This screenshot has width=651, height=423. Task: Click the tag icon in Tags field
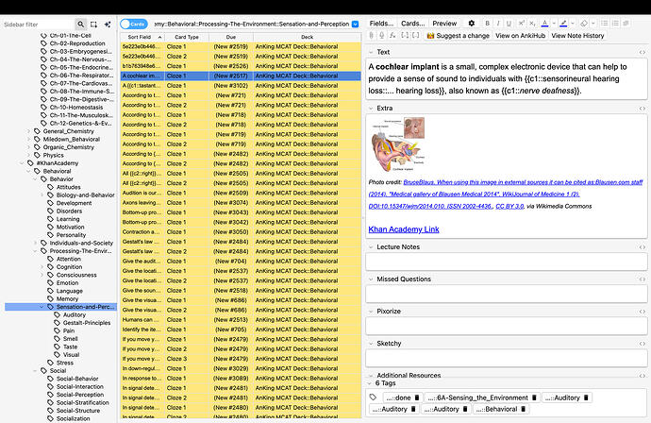point(373,398)
